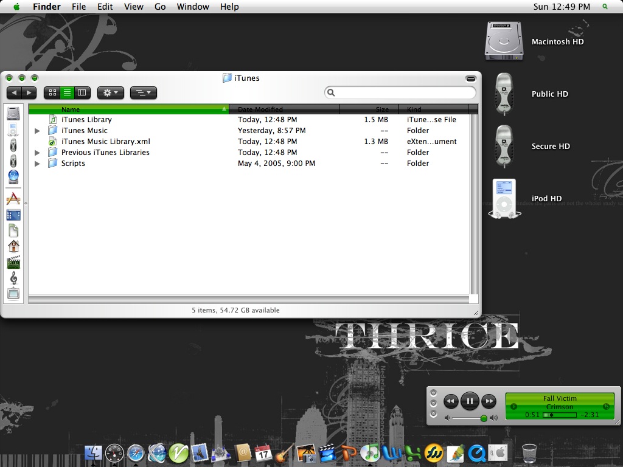Open Microsoft Excel in the Dock
Screen dimensions: 623x467
(x=412, y=454)
